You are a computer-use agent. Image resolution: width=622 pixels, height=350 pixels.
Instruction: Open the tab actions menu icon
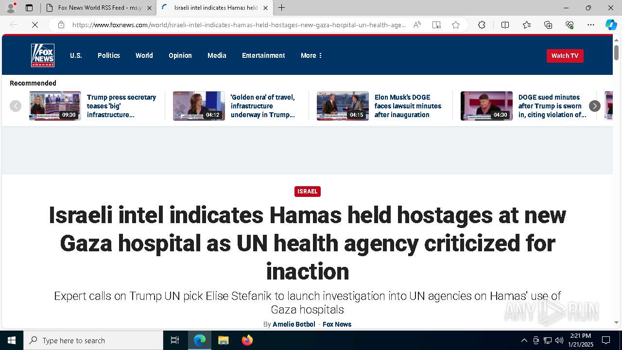coord(29,8)
